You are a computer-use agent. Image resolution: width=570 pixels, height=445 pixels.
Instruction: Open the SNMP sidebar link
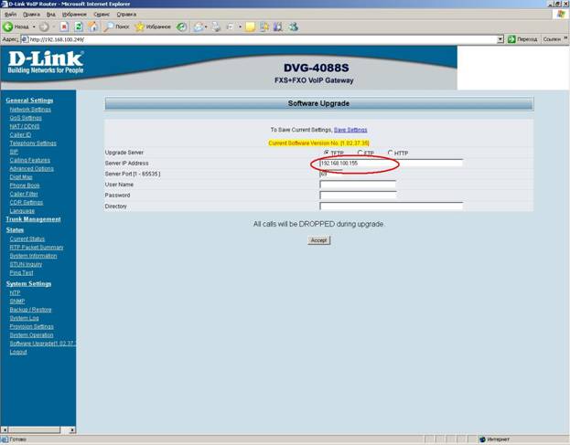tap(17, 302)
